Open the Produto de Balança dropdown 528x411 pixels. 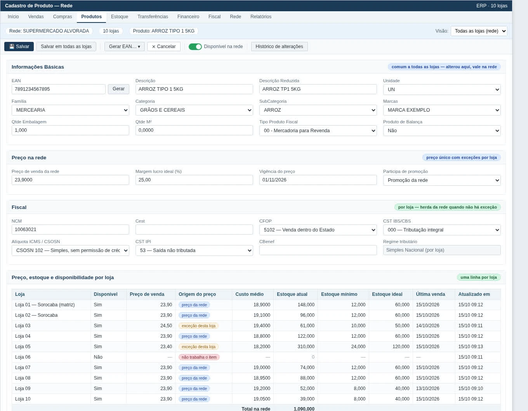point(442,131)
